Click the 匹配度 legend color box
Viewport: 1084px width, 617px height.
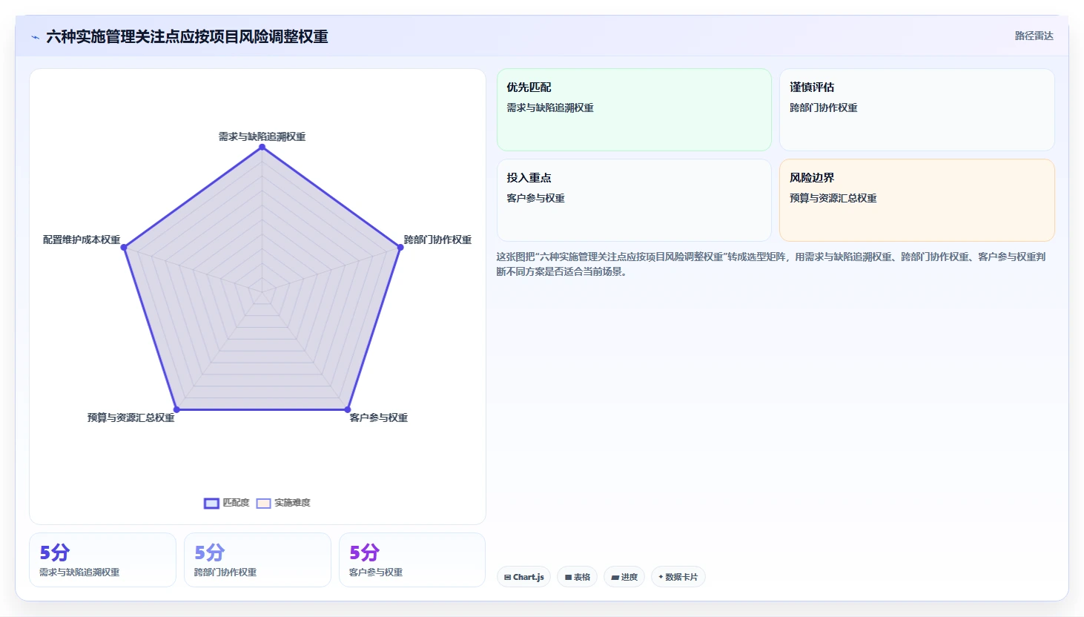211,503
